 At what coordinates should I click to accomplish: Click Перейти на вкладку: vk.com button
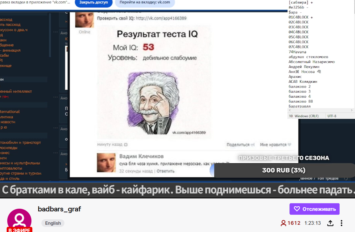coord(145,2)
